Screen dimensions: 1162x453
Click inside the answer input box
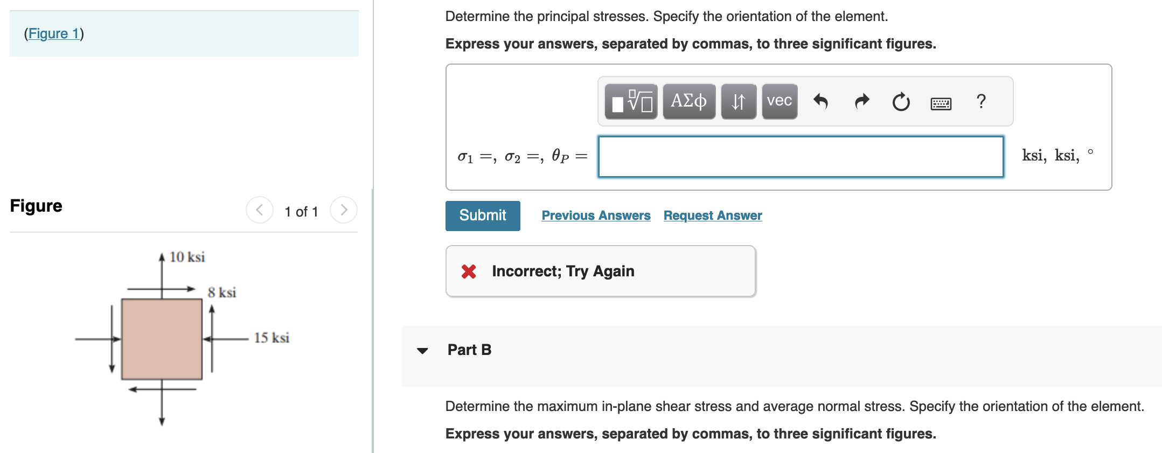click(x=800, y=156)
